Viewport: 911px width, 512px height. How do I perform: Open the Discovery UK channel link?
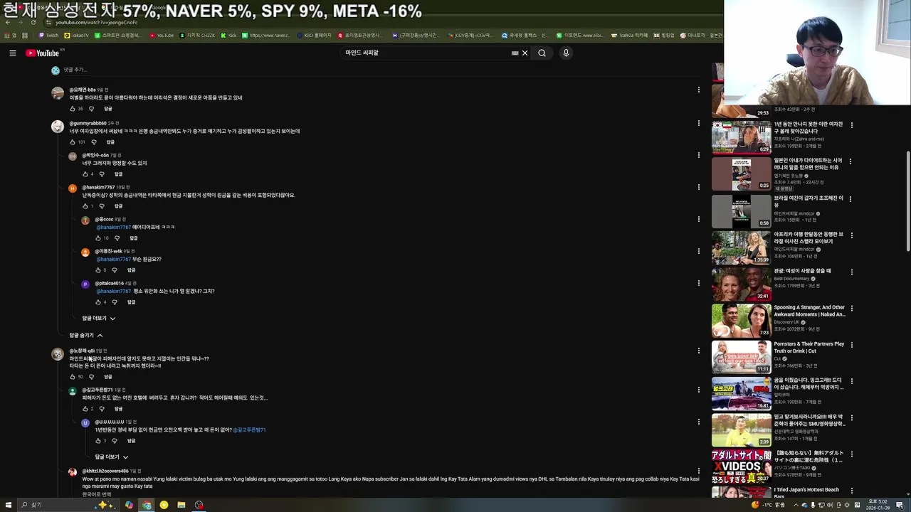tap(786, 322)
